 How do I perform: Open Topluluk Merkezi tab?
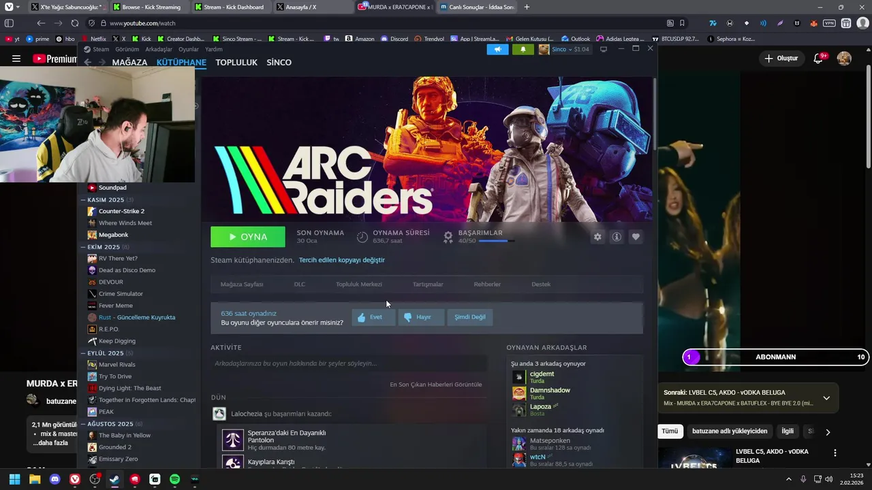[x=359, y=284]
